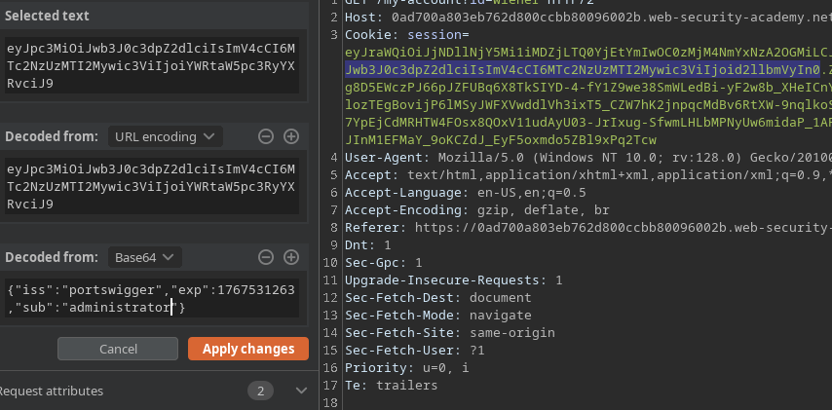
Task: Click the Request attributes count badge
Action: pos(260,391)
